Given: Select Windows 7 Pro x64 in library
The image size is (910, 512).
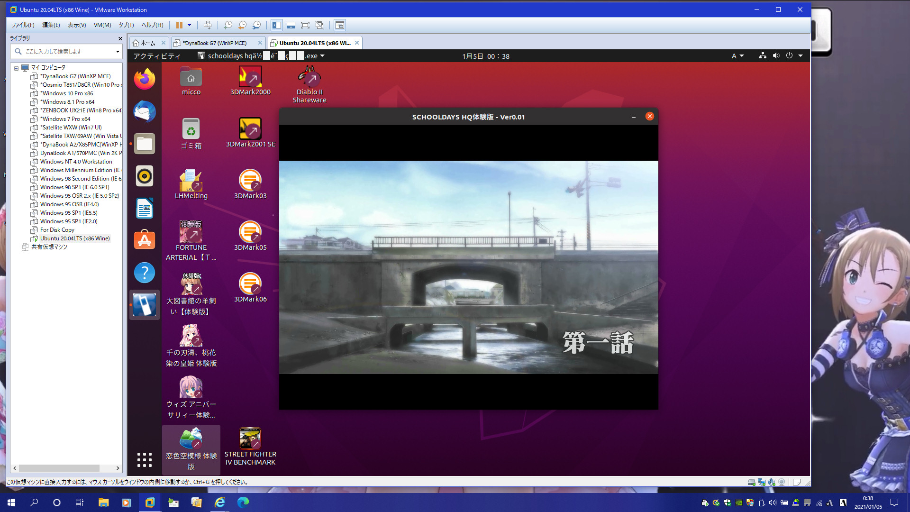Looking at the screenshot, I should tap(65, 119).
